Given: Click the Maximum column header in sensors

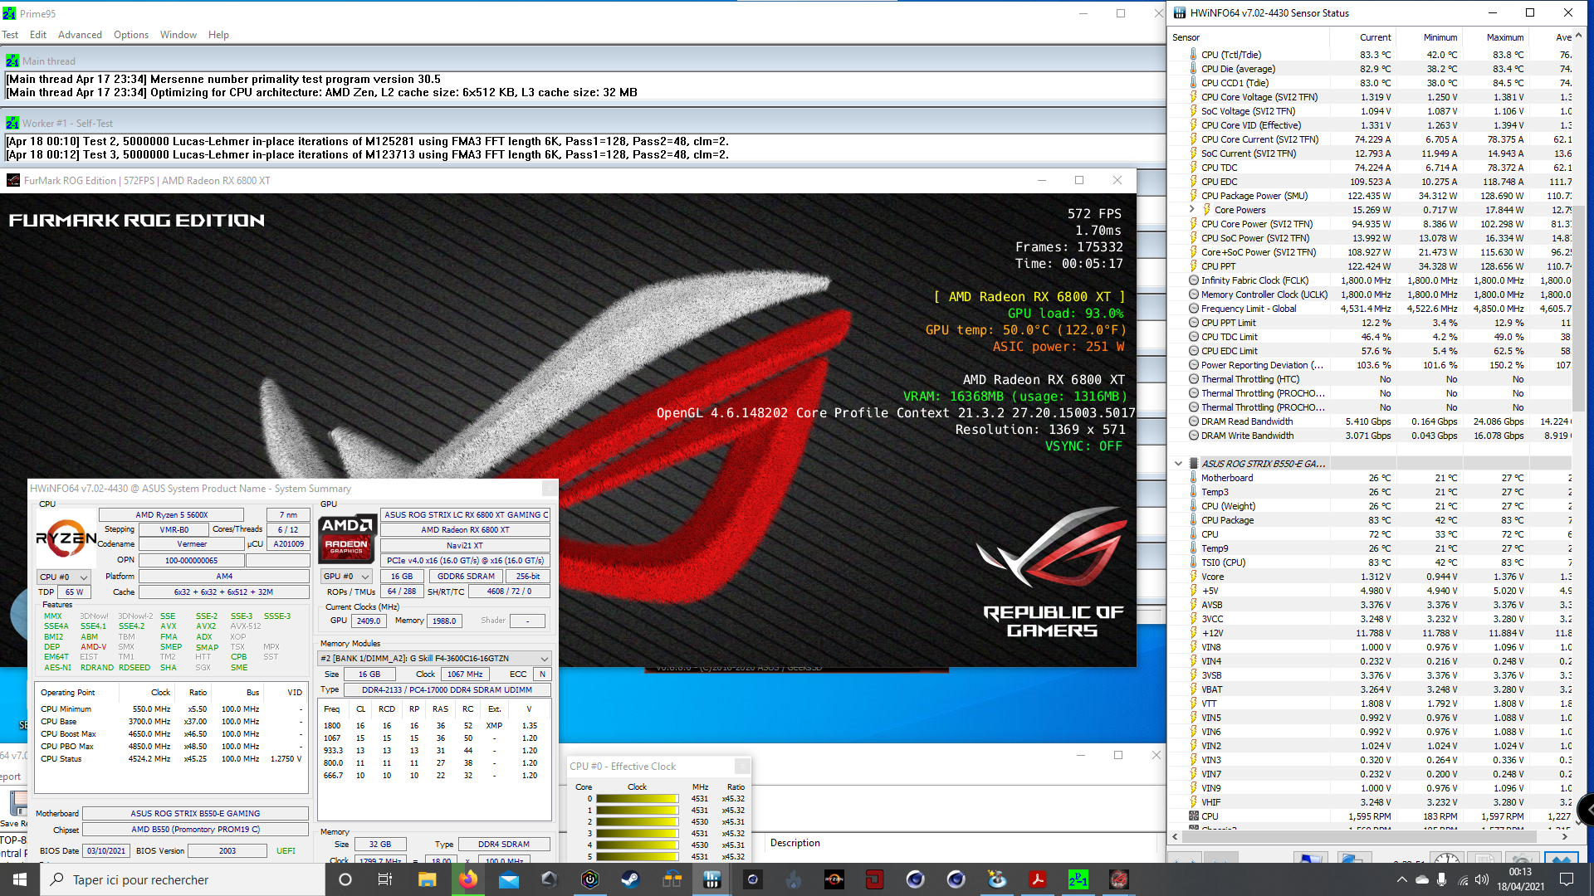Looking at the screenshot, I should (x=1504, y=37).
